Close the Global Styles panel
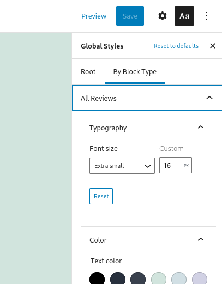This screenshot has width=222, height=284. [x=213, y=46]
